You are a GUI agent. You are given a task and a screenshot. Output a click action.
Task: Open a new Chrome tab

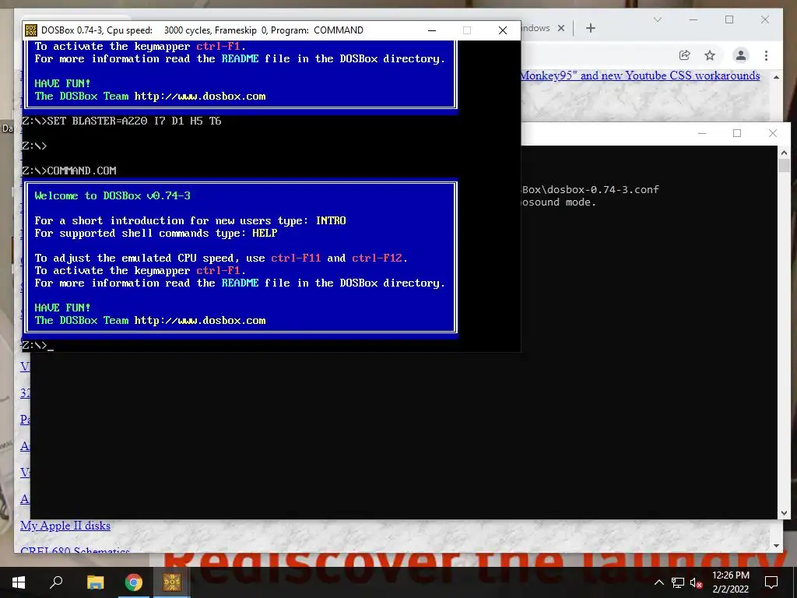pos(590,29)
